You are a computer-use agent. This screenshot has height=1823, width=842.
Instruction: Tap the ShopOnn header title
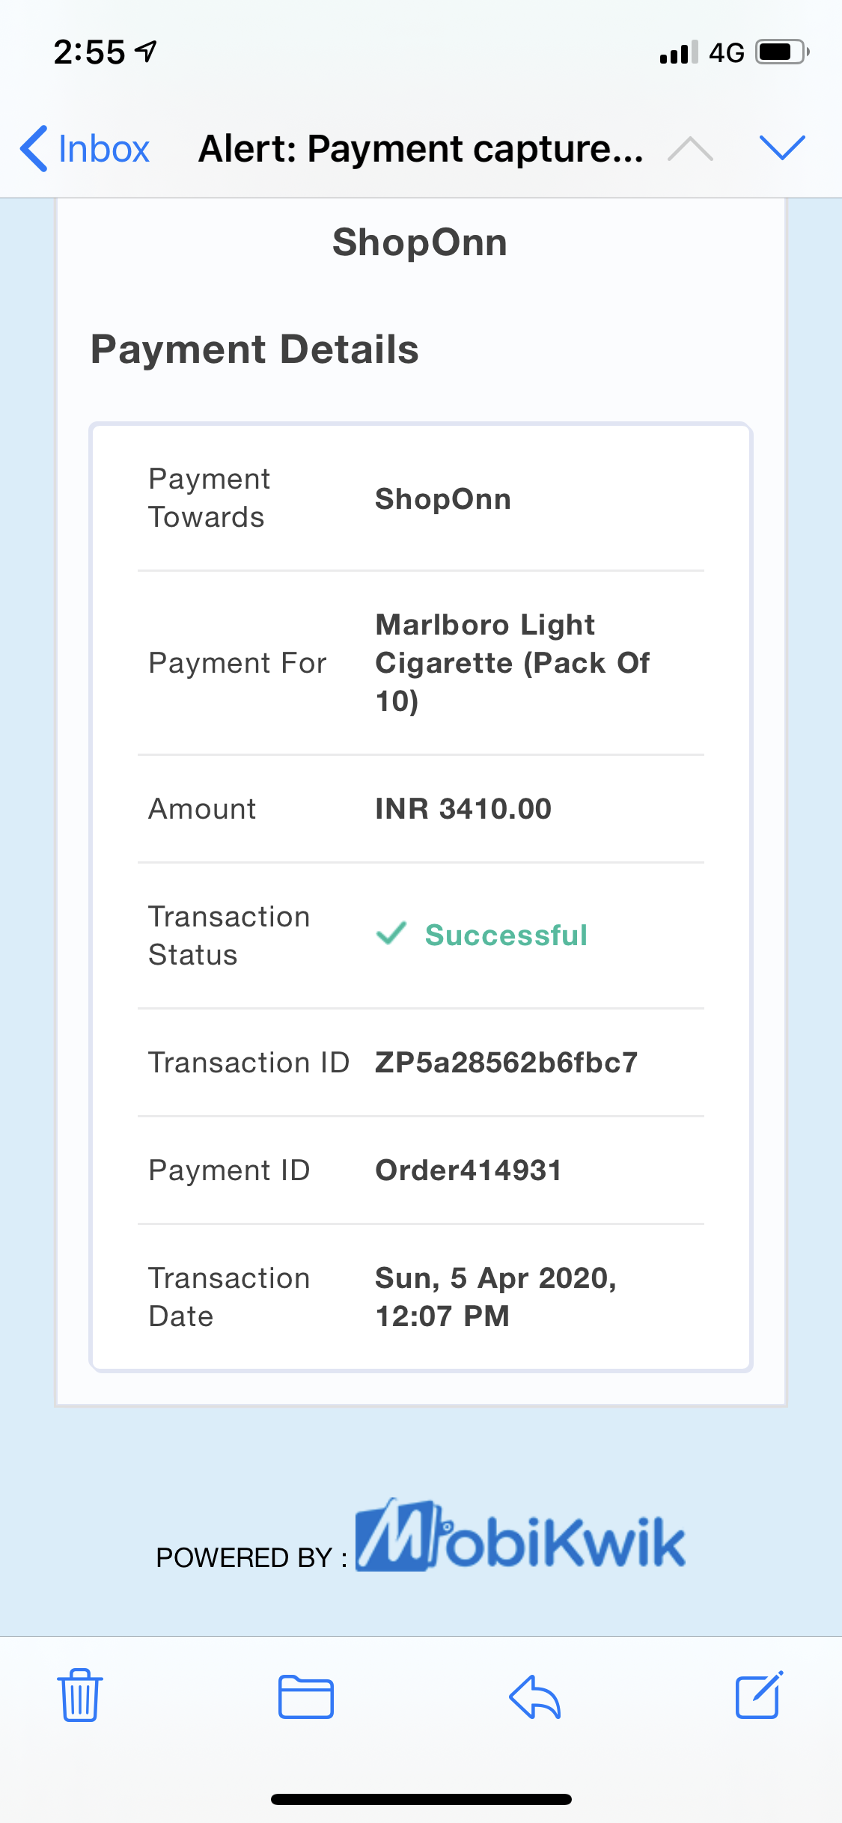(420, 242)
